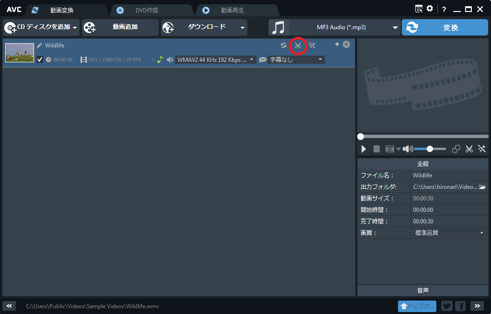The width and height of the screenshot is (491, 314).
Task: Click the scissors trim icon in Wildlife row
Action: [x=298, y=46]
